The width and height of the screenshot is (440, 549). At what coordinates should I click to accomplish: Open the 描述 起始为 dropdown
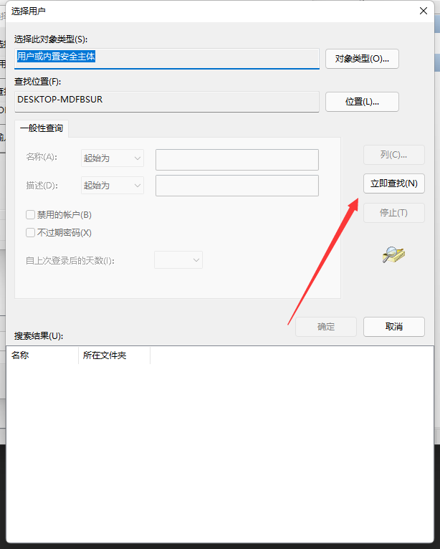[113, 185]
